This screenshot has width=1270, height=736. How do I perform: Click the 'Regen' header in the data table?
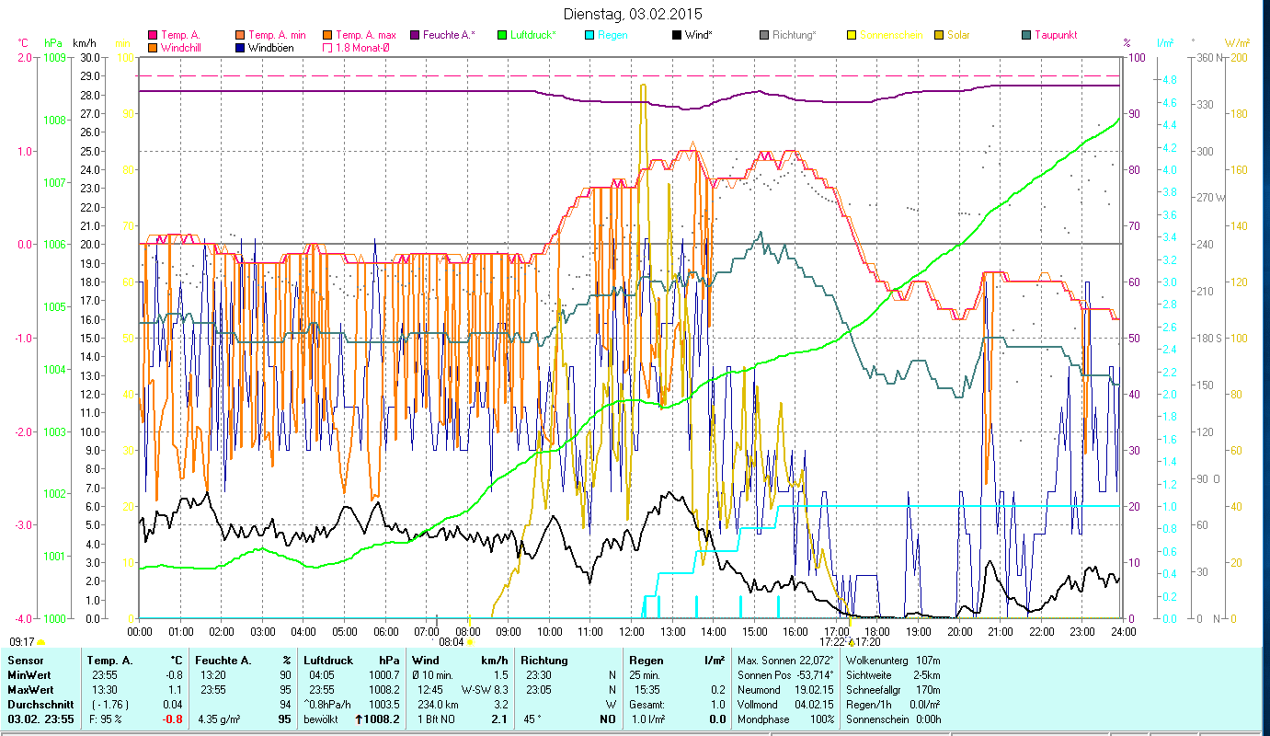646,661
